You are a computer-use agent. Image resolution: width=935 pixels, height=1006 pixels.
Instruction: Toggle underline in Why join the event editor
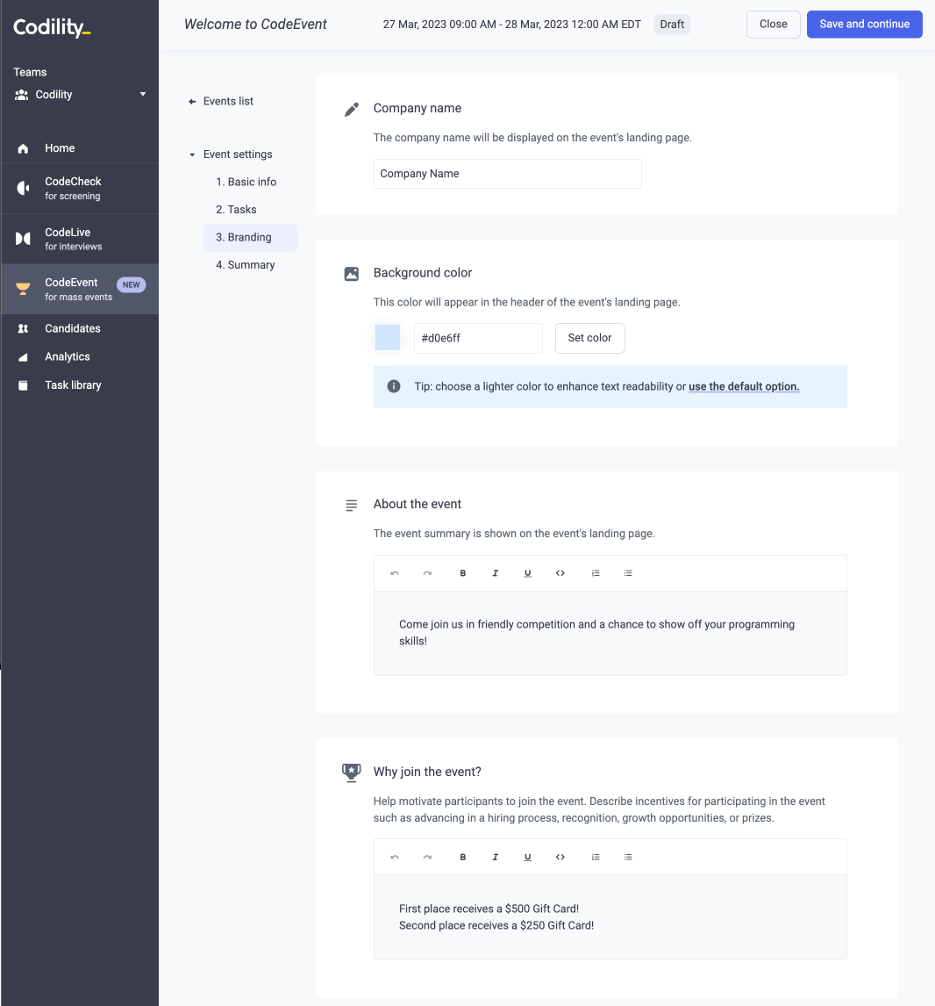[x=527, y=857]
